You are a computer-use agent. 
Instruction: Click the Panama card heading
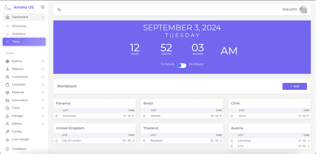pyautogui.click(x=63, y=103)
